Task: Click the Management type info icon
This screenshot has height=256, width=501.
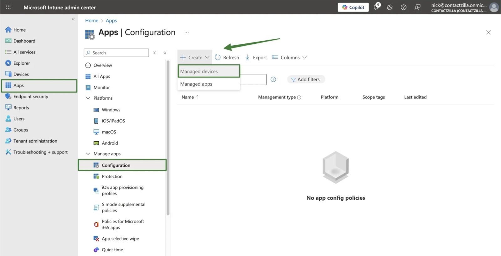Action: pyautogui.click(x=299, y=98)
